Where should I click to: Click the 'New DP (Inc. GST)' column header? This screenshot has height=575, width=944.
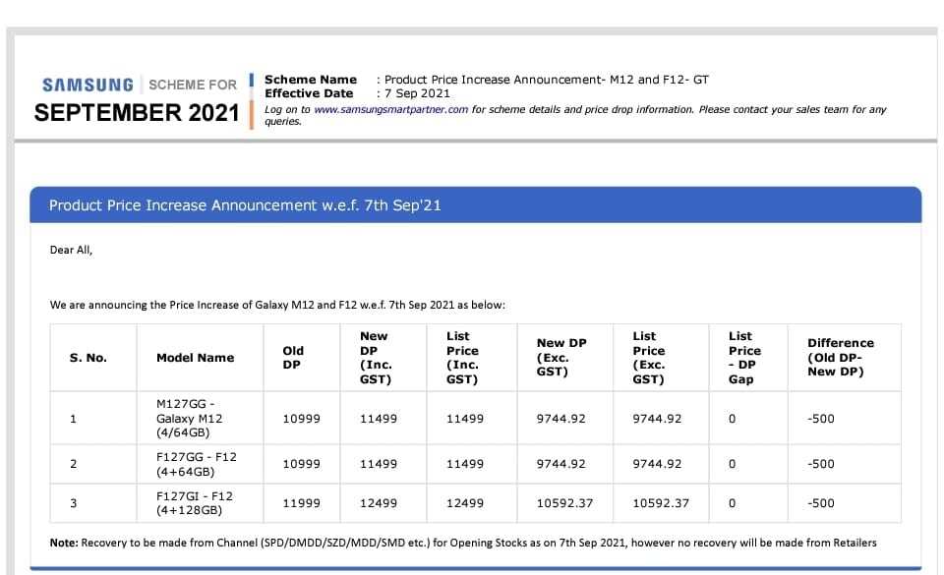coord(376,358)
